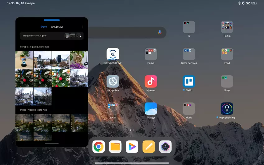This screenshot has height=165, width=264.
Task: Expand the Food folder
Action: tap(227, 54)
